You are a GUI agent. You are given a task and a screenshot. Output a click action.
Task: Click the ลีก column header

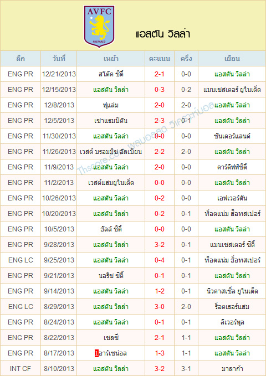21,59
